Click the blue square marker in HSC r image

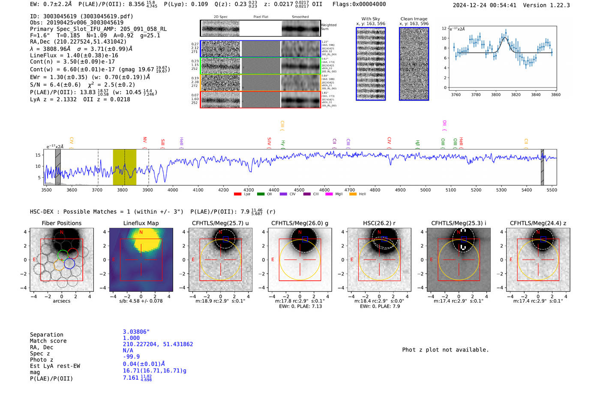384,239
